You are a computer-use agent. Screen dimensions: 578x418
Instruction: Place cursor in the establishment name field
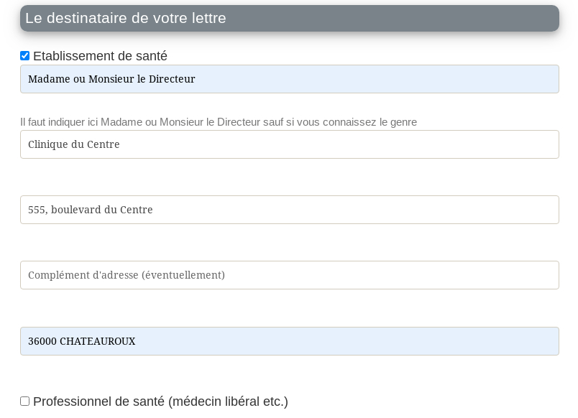(289, 144)
